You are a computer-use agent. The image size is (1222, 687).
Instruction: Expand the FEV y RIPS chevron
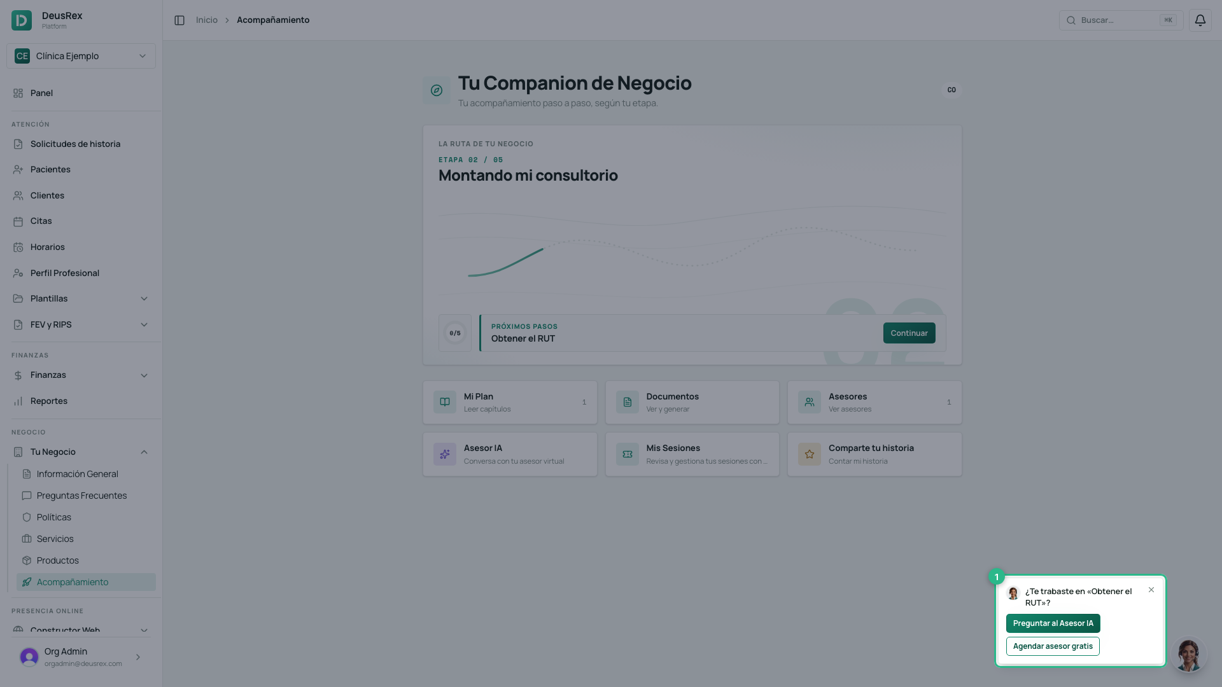pyautogui.click(x=144, y=325)
